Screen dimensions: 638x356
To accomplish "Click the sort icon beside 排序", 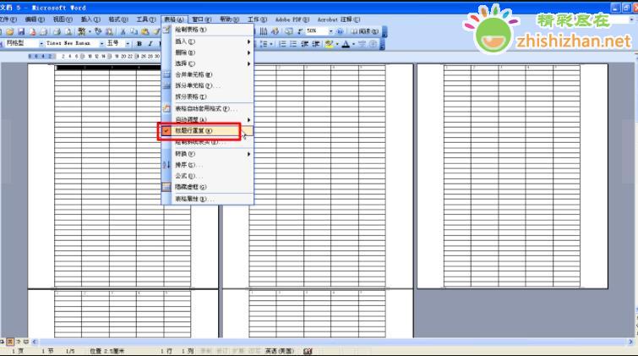I will coord(166,165).
